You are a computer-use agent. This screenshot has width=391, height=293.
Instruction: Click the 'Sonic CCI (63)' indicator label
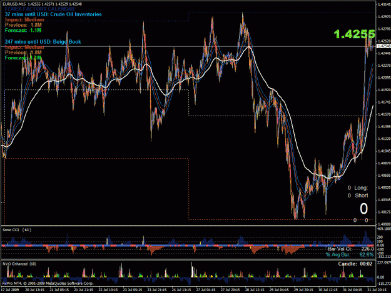coord(17,230)
